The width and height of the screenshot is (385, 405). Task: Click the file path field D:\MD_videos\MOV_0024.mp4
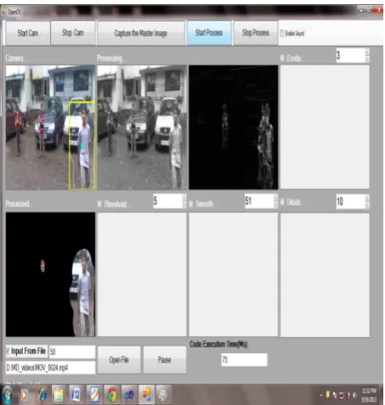click(x=50, y=368)
